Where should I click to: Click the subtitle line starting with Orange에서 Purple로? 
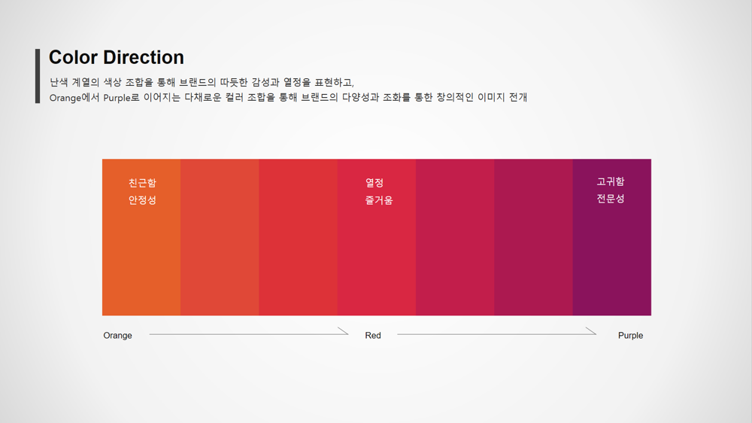coord(288,97)
